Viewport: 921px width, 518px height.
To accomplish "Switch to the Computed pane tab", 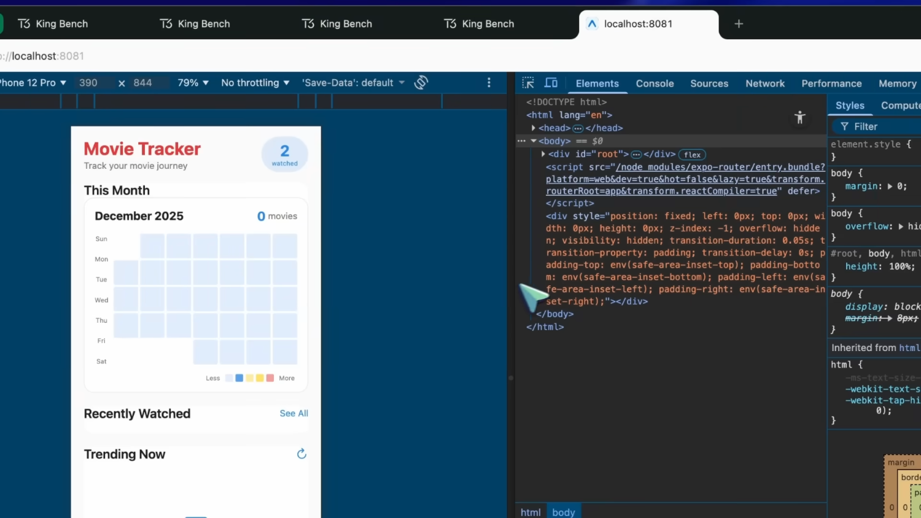I will click(901, 106).
